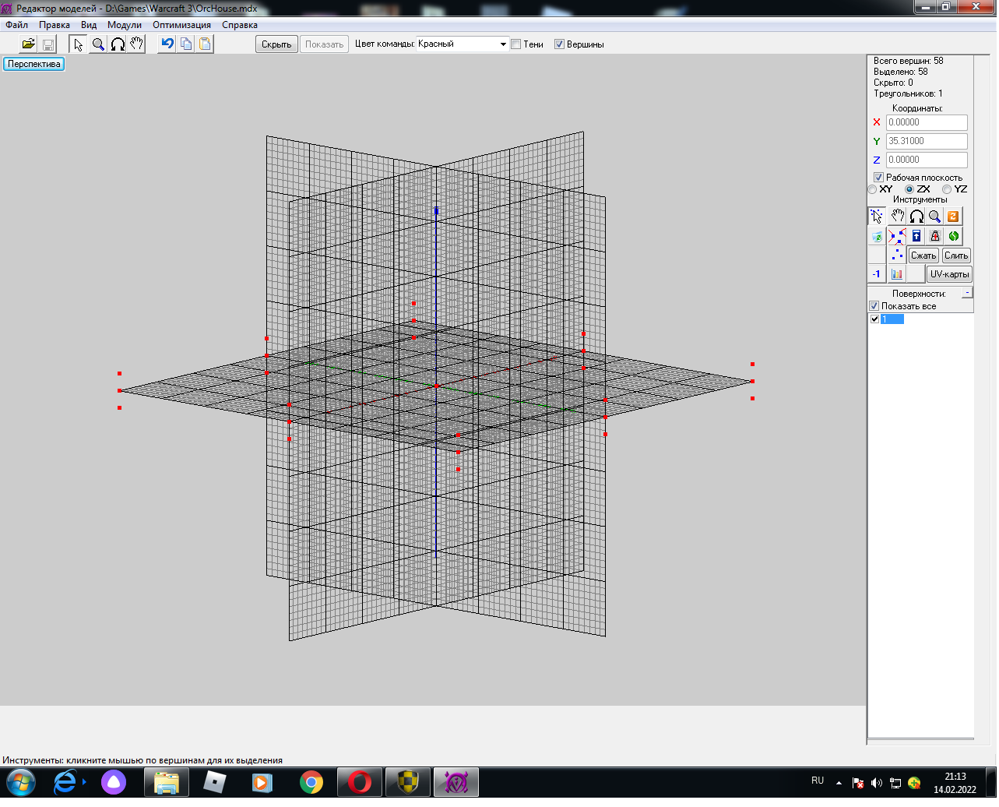
Task: Click the Y coordinate input field
Action: [x=927, y=141]
